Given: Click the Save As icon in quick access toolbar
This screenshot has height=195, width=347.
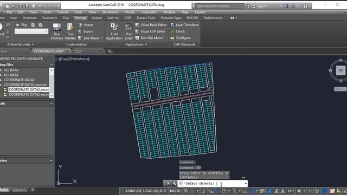Looking at the screenshot, I should point(27,6).
